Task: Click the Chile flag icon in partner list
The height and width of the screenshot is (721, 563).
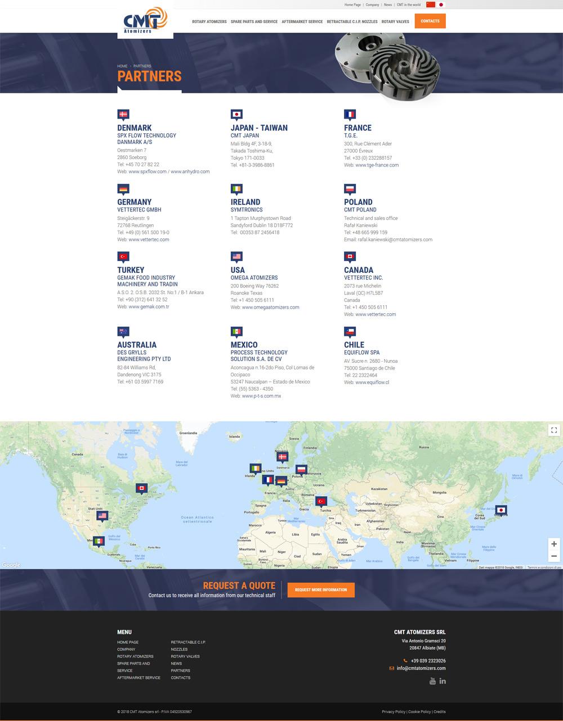Action: 350,332
